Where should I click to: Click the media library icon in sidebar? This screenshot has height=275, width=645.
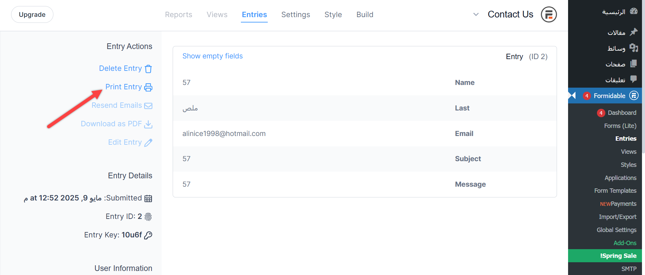click(634, 48)
